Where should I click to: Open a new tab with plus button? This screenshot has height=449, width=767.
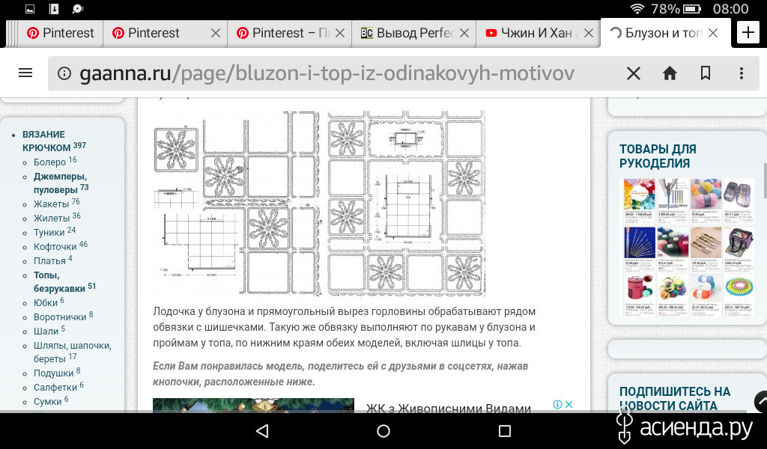click(748, 33)
